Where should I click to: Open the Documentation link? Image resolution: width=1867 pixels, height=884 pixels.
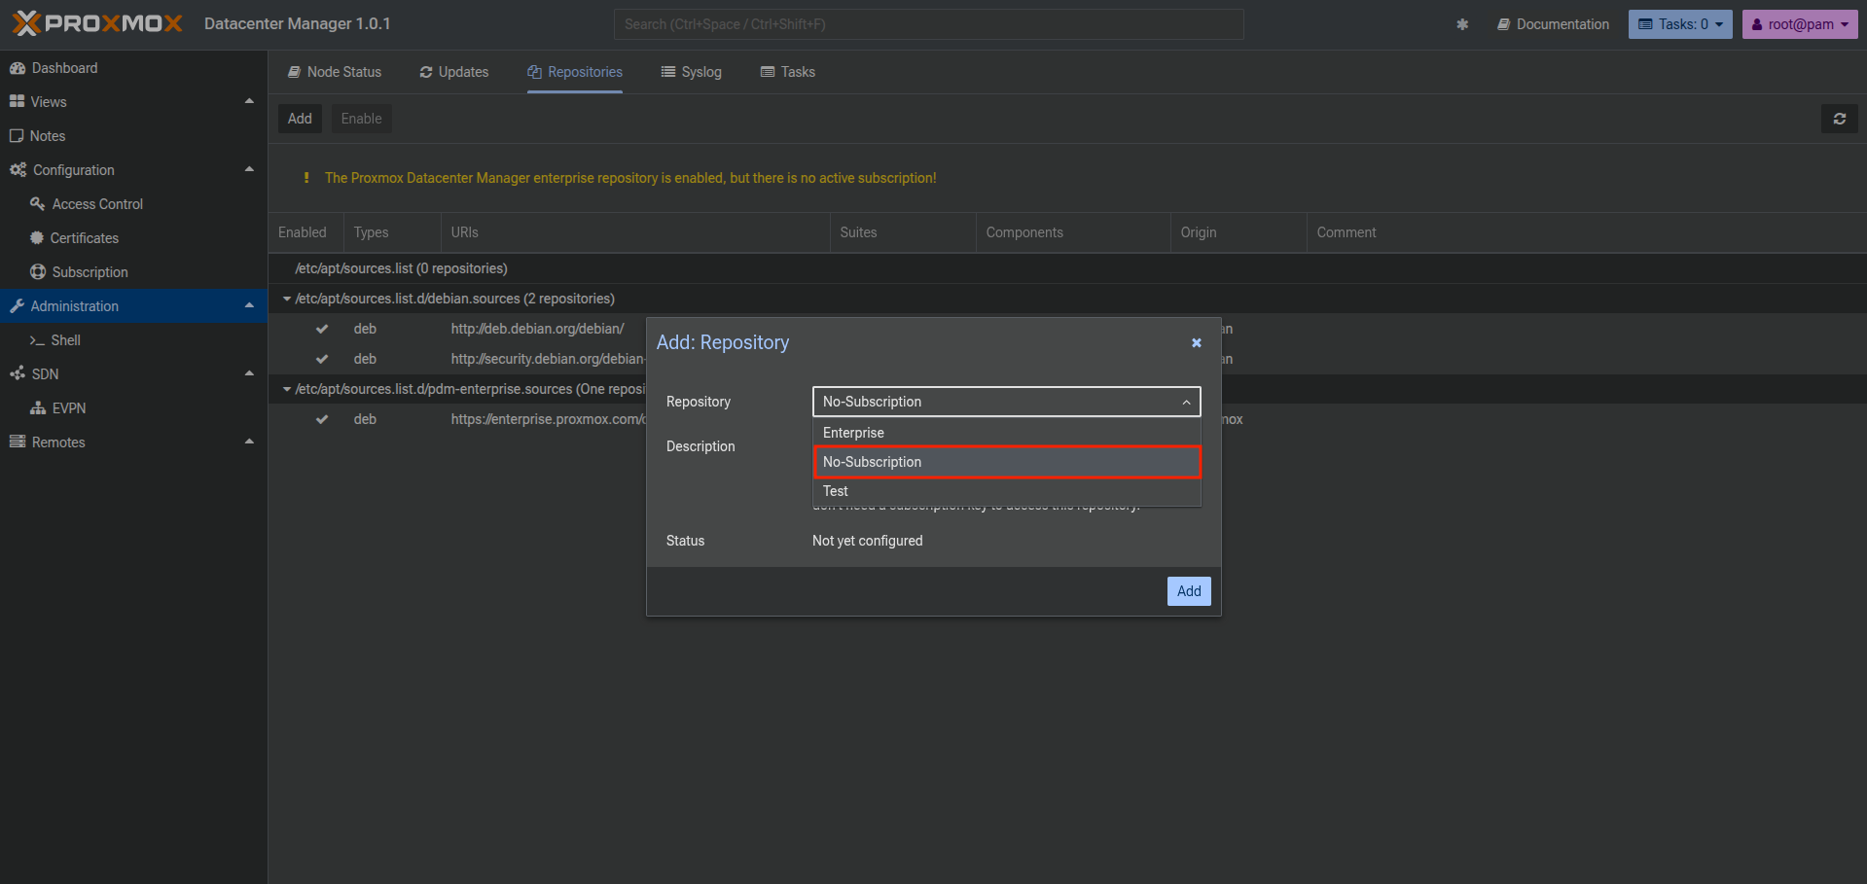pyautogui.click(x=1553, y=24)
